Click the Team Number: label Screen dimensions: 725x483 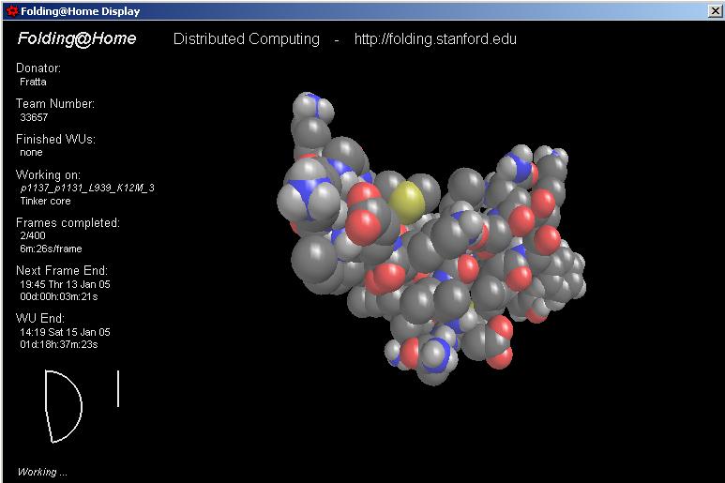[55, 103]
